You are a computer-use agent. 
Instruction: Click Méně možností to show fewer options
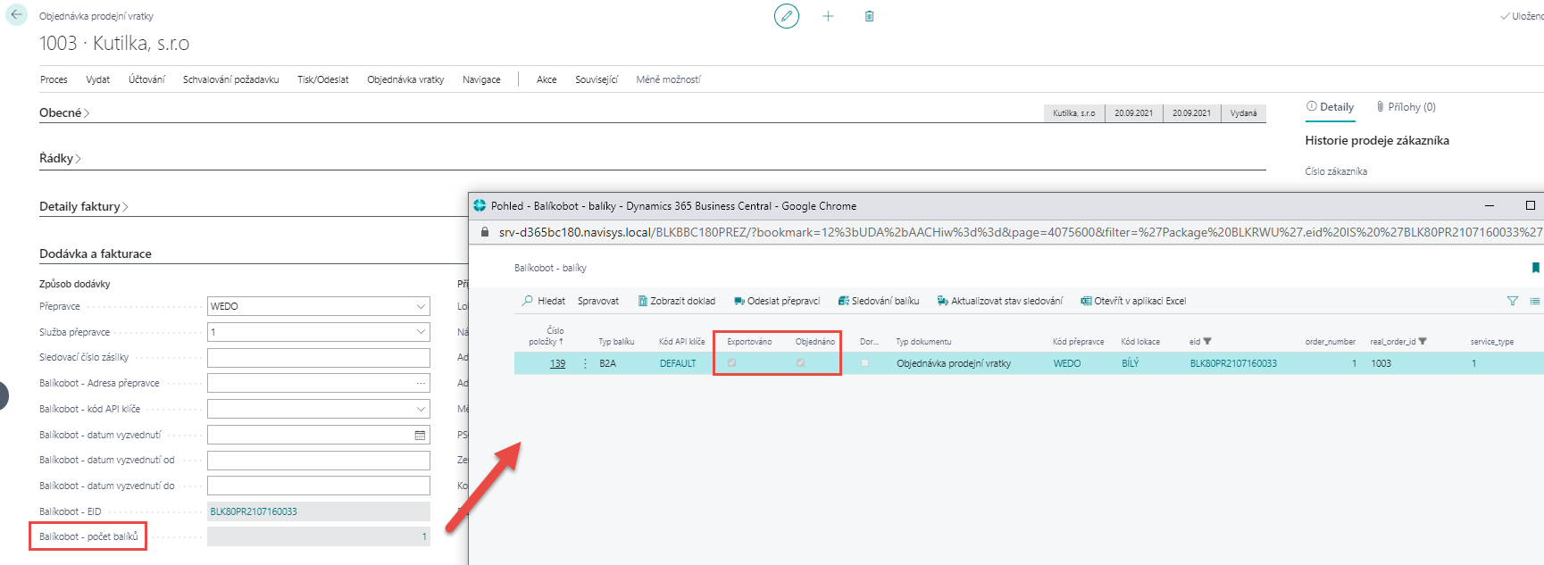pos(668,79)
